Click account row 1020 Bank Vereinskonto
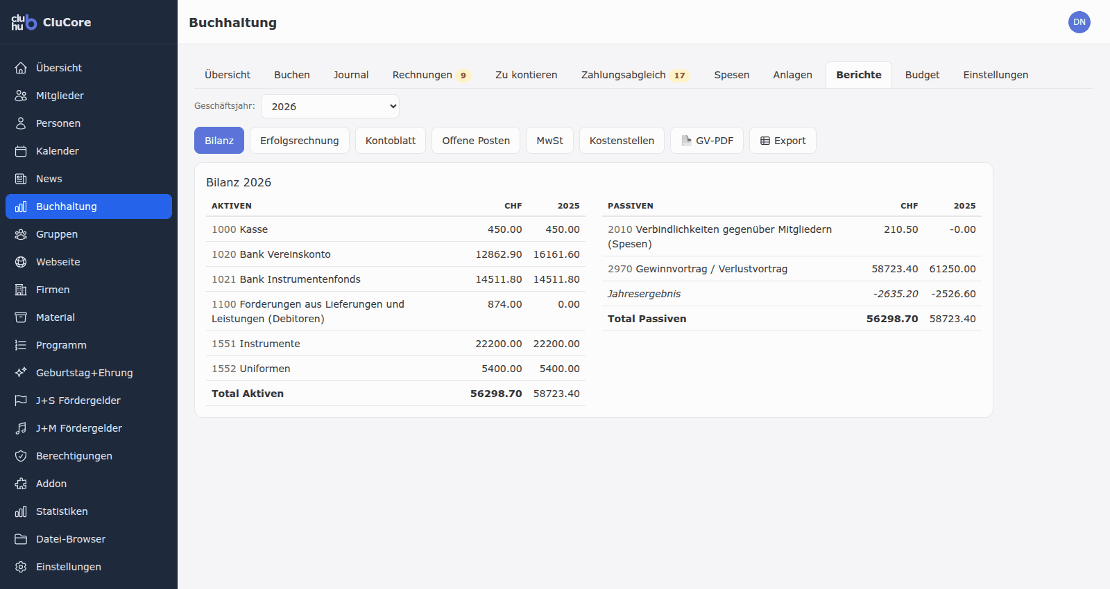This screenshot has width=1110, height=589. (x=395, y=254)
